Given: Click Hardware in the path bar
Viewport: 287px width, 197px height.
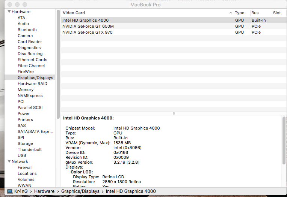Looking at the screenshot, I should tap(44, 191).
